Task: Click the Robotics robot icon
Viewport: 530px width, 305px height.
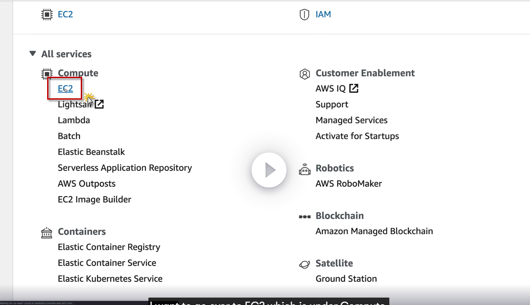Action: 305,169
